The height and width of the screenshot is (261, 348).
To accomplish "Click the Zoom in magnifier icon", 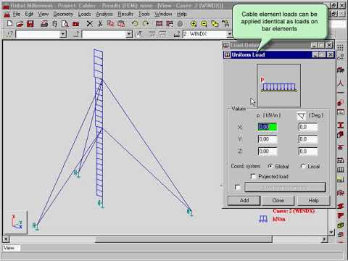I will [x=194, y=24].
